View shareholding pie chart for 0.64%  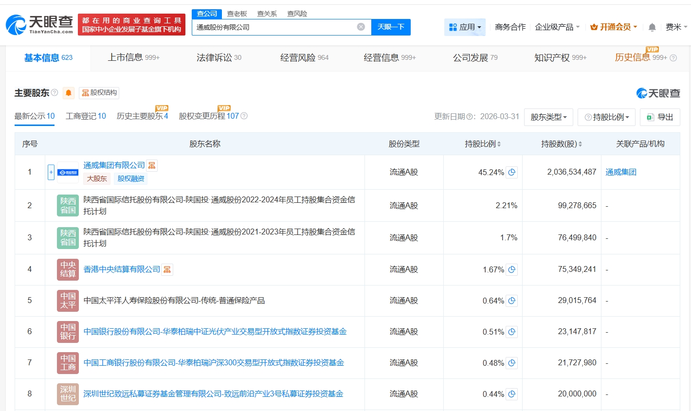point(511,301)
